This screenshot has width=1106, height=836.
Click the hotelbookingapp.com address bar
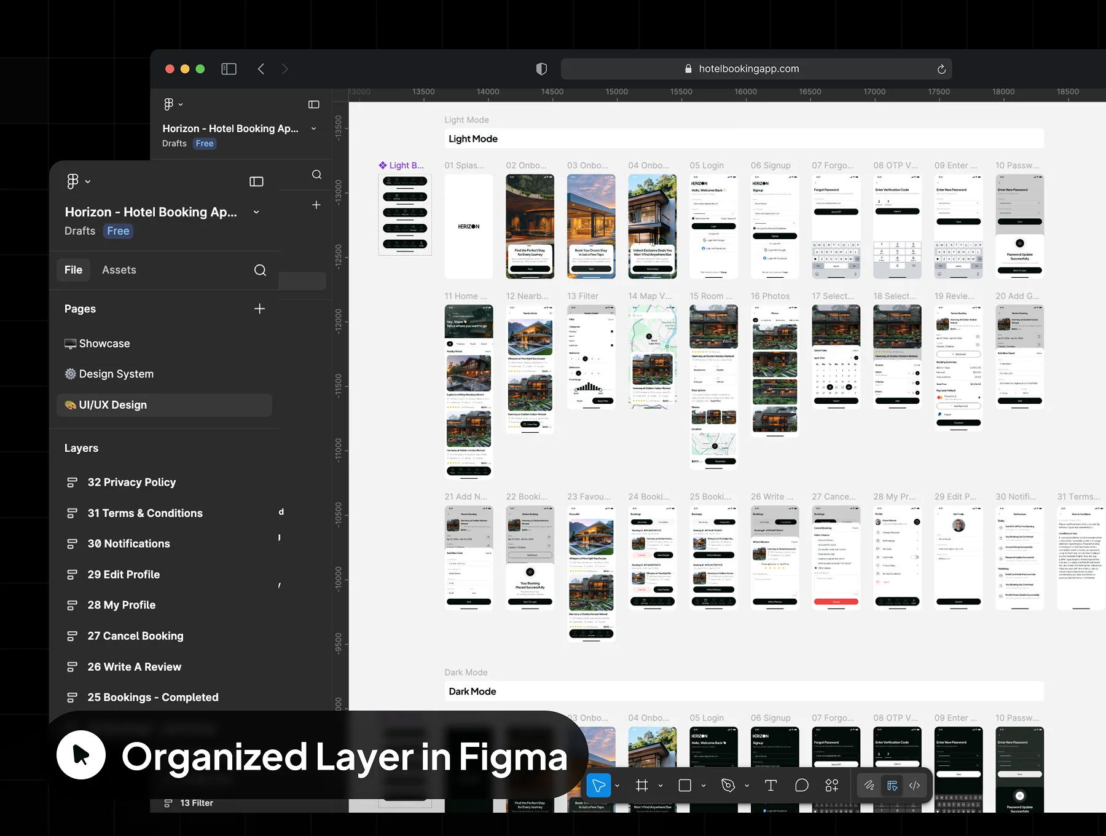[756, 69]
